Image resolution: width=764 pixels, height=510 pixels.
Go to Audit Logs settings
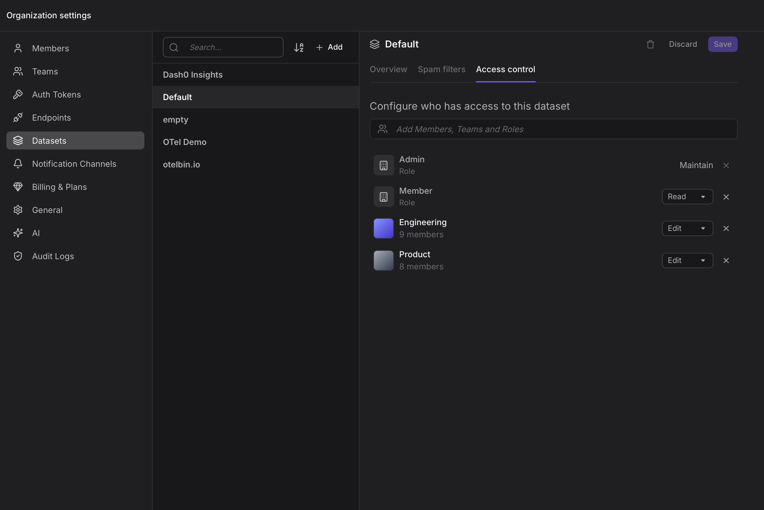(x=53, y=256)
